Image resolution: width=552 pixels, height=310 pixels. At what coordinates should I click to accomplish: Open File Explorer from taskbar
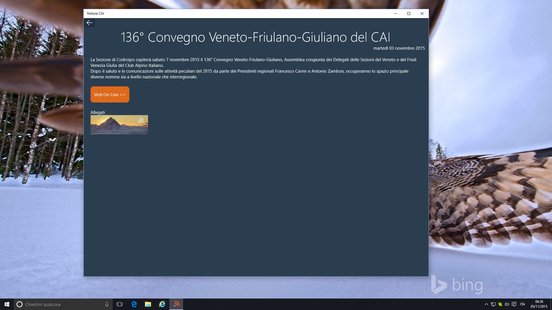(148, 304)
